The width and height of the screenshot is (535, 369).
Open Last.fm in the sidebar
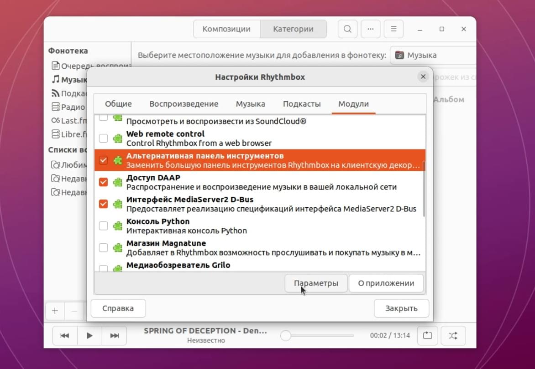point(69,121)
